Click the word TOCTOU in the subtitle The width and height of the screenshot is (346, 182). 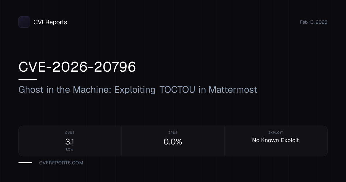coord(177,90)
